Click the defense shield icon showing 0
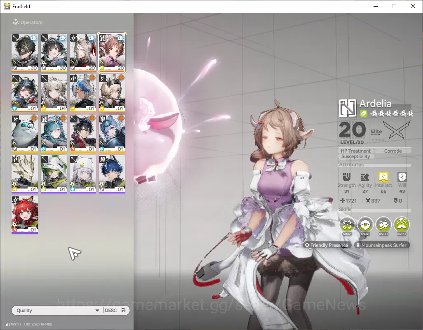This screenshot has width=423, height=330. 396,200
